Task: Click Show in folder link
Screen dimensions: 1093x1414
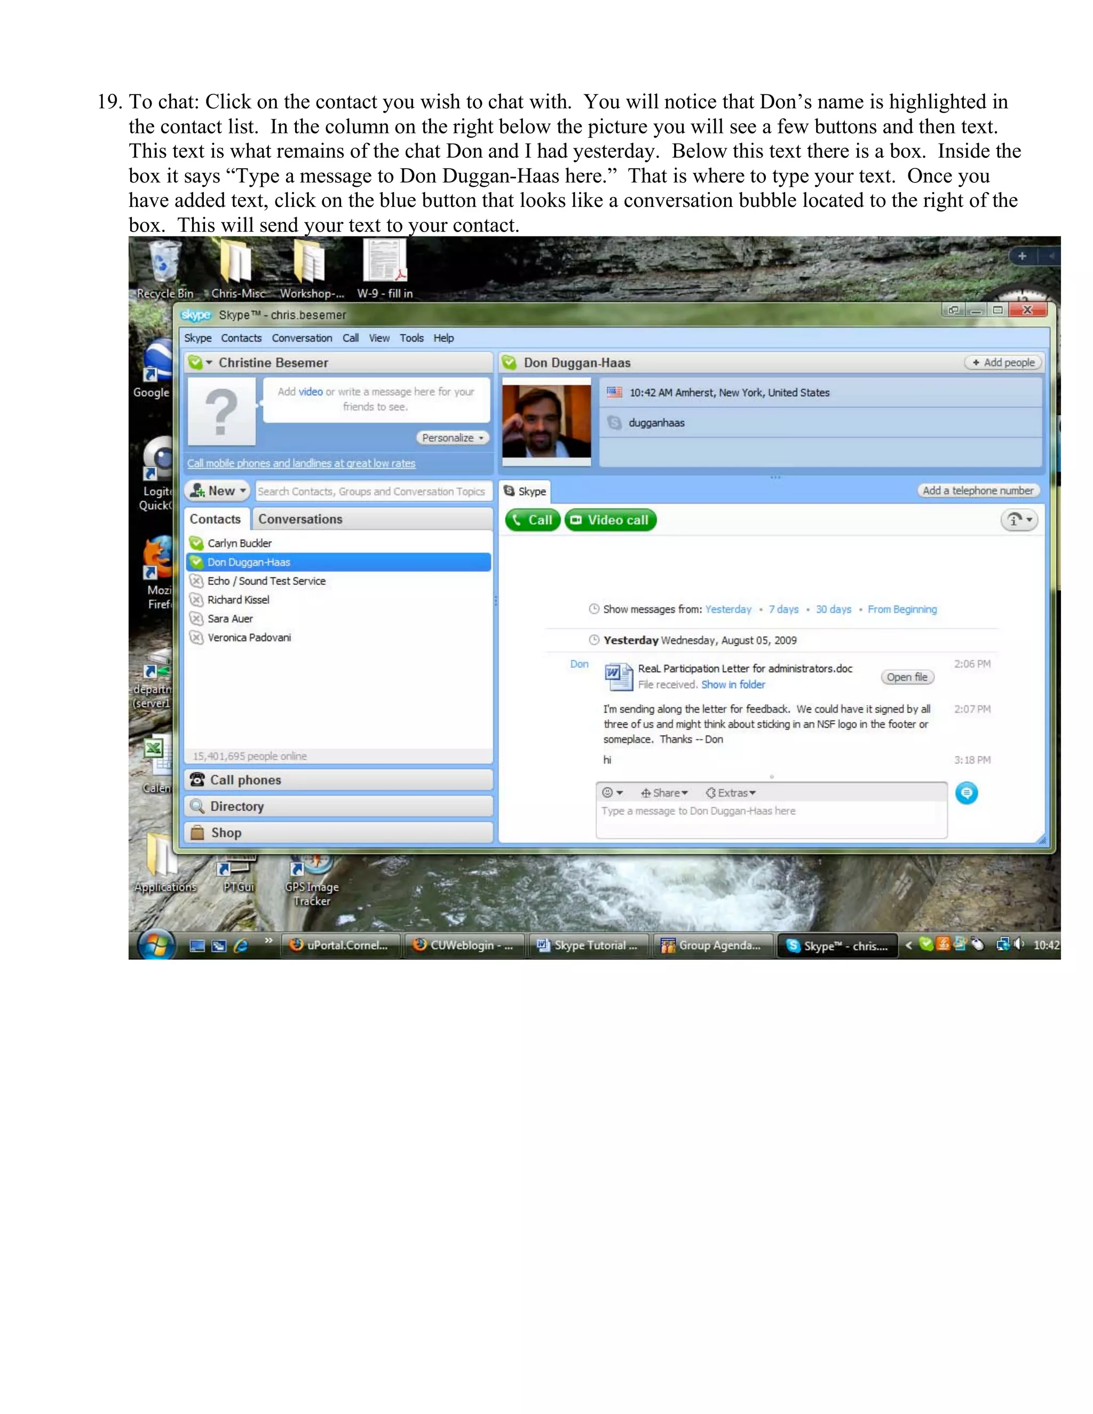Action: pos(733,685)
